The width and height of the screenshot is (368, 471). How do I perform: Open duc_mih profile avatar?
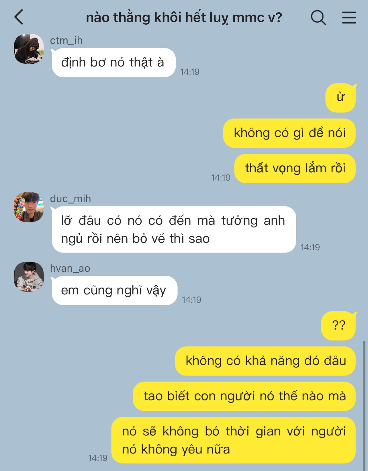[29, 207]
